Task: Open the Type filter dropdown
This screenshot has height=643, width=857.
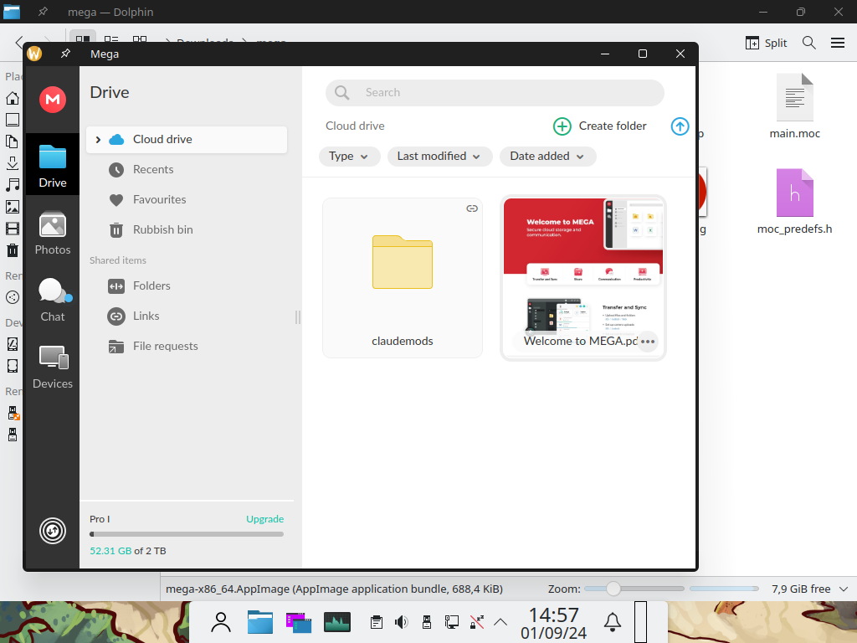Action: [x=349, y=157]
